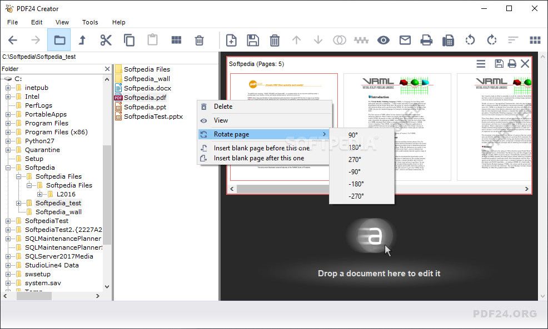Close the Folder tree pane

coord(107,69)
